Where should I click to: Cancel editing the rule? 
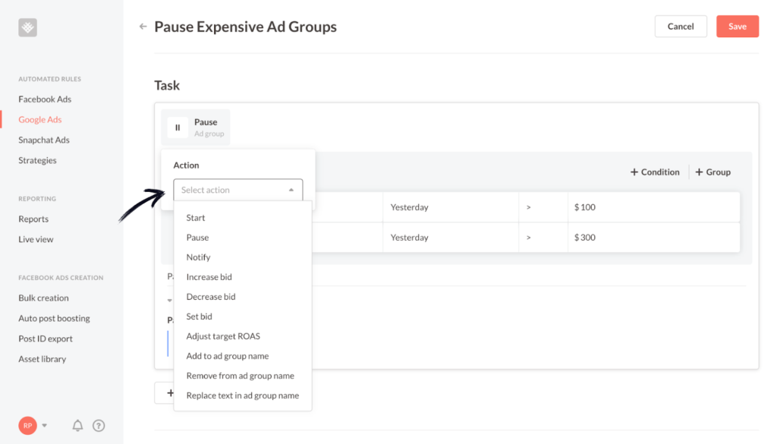coord(681,27)
